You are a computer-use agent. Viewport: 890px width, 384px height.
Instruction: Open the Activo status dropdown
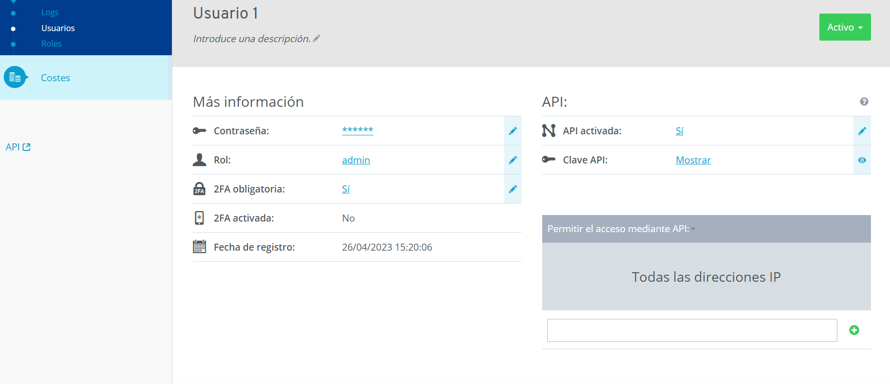(x=845, y=27)
